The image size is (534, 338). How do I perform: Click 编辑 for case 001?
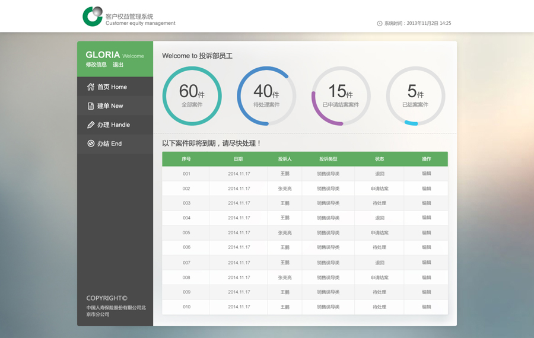426,174
